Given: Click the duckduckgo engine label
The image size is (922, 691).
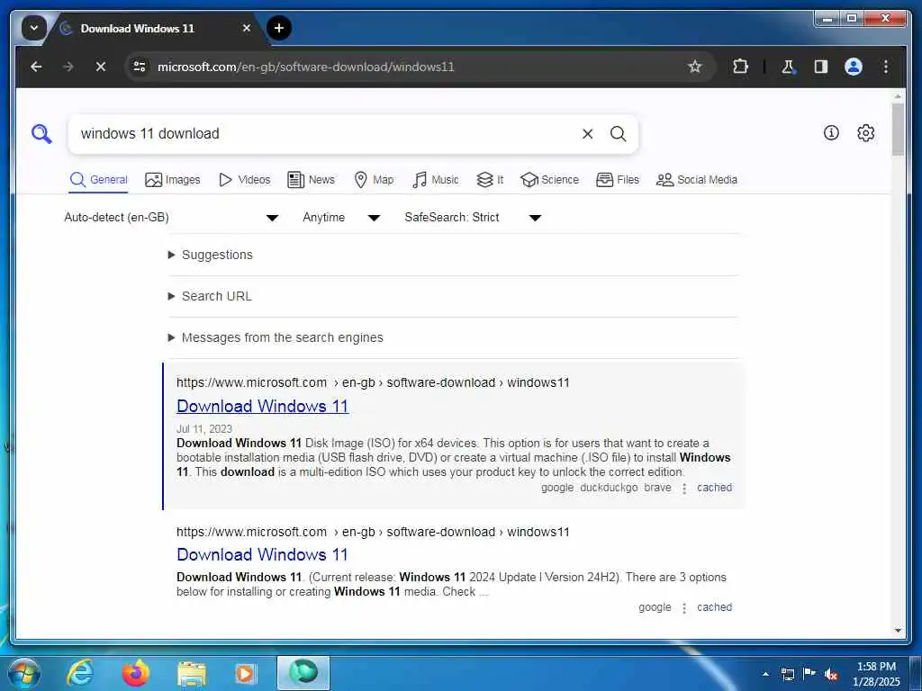Looking at the screenshot, I should (609, 488).
